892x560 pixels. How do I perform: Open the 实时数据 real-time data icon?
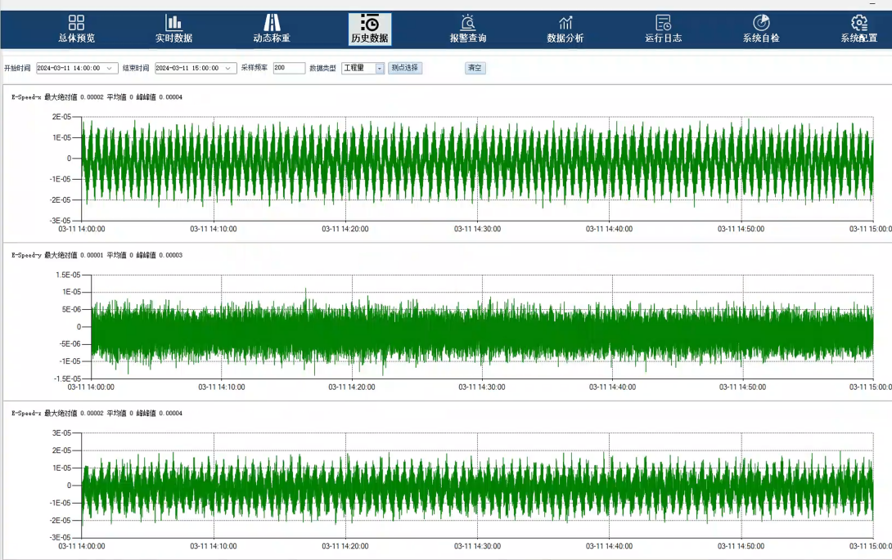click(x=173, y=23)
